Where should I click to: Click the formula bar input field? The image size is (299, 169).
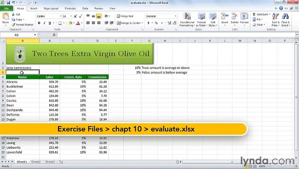176,35
